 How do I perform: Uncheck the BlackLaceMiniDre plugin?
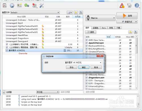coord(87,46)
